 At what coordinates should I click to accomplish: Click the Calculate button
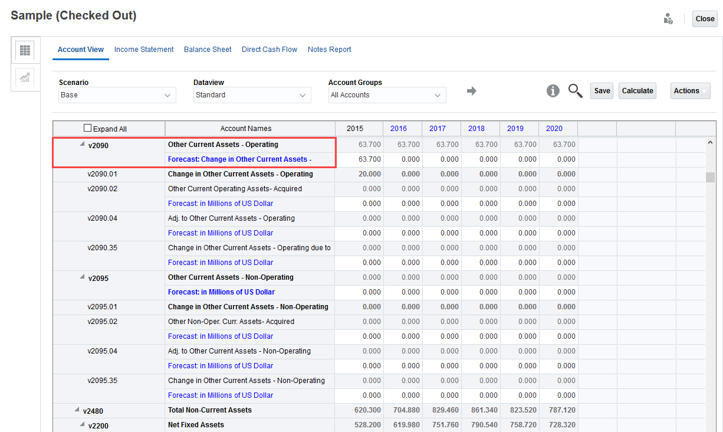637,91
